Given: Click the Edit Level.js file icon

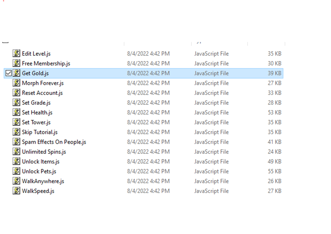Looking at the screenshot, I should click(x=16, y=54).
